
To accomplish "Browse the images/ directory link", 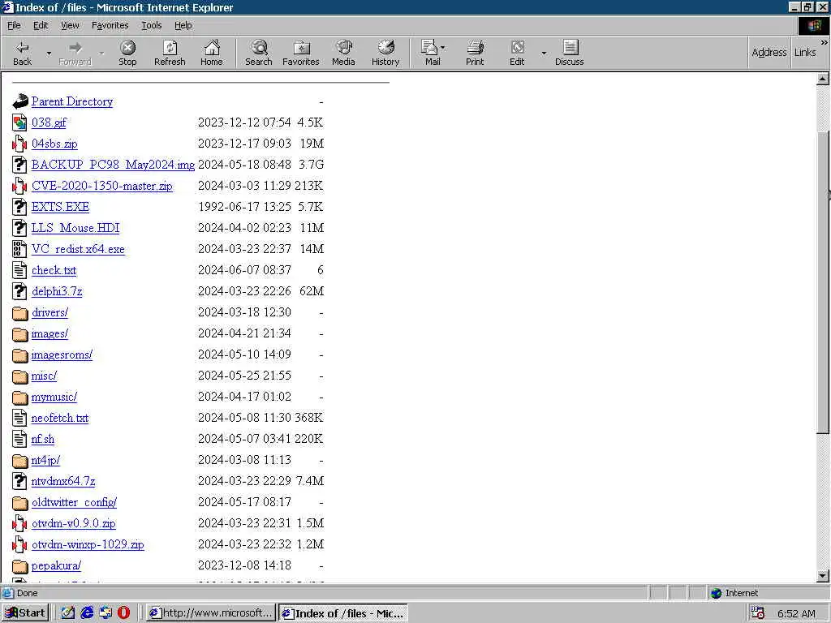I will (x=50, y=333).
